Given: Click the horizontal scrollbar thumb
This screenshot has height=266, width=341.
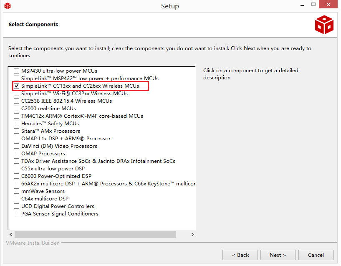Looking at the screenshot, I should pos(95,234).
